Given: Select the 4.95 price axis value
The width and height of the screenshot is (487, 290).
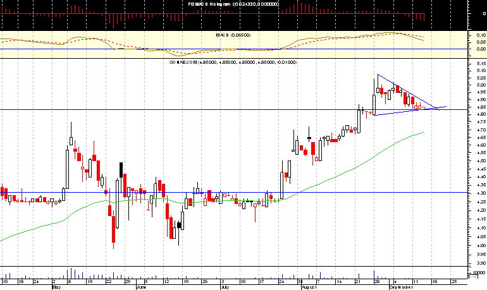Looking at the screenshot, I should (x=481, y=92).
